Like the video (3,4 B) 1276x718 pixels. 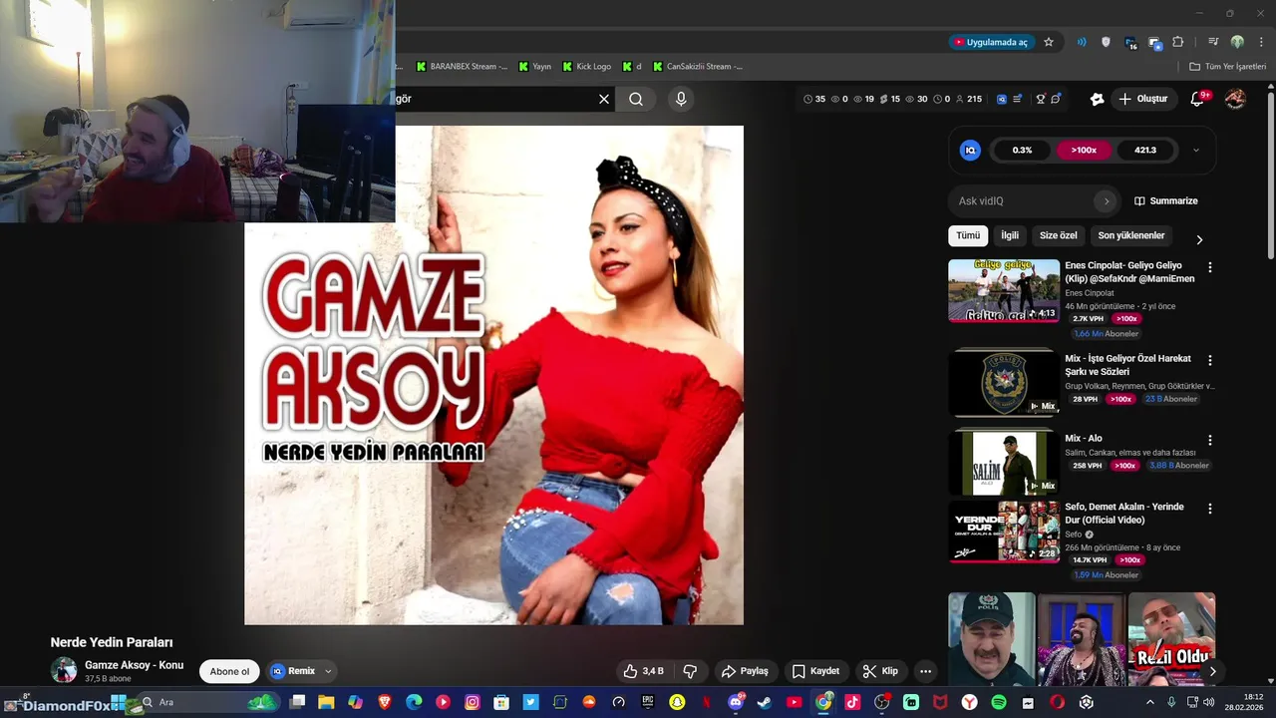pos(643,671)
